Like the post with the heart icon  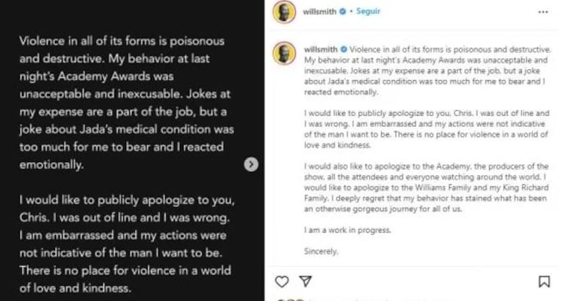pos(282,281)
